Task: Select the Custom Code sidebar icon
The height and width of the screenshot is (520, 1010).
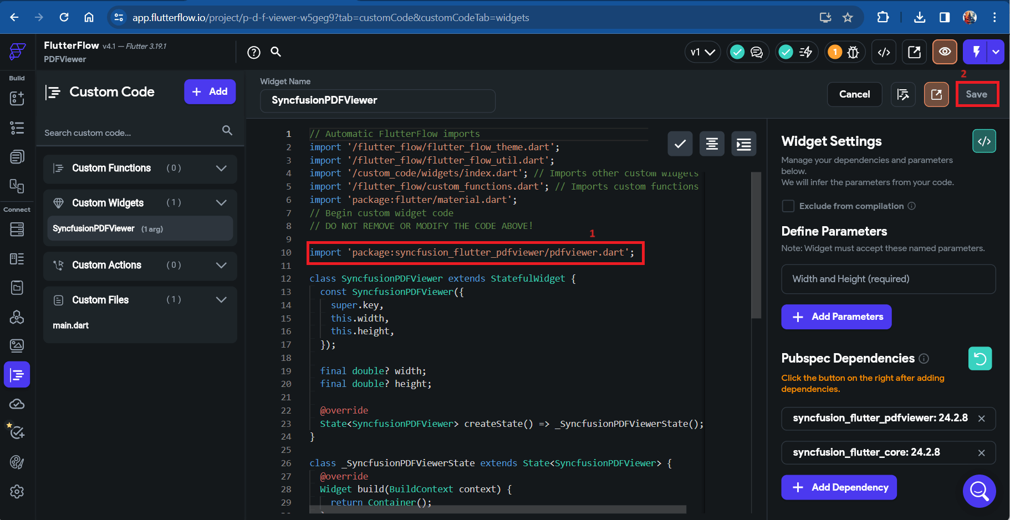Action: point(17,375)
